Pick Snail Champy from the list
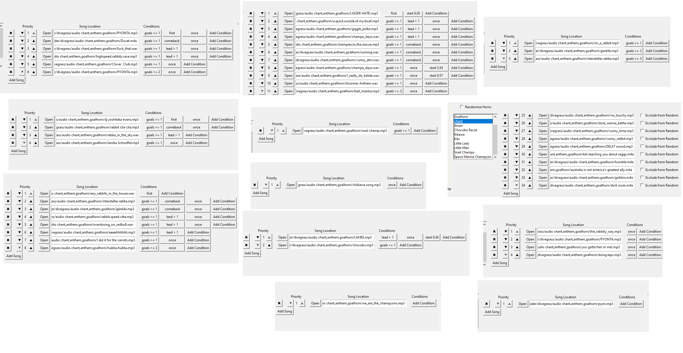The width and height of the screenshot is (683, 353). [473, 152]
